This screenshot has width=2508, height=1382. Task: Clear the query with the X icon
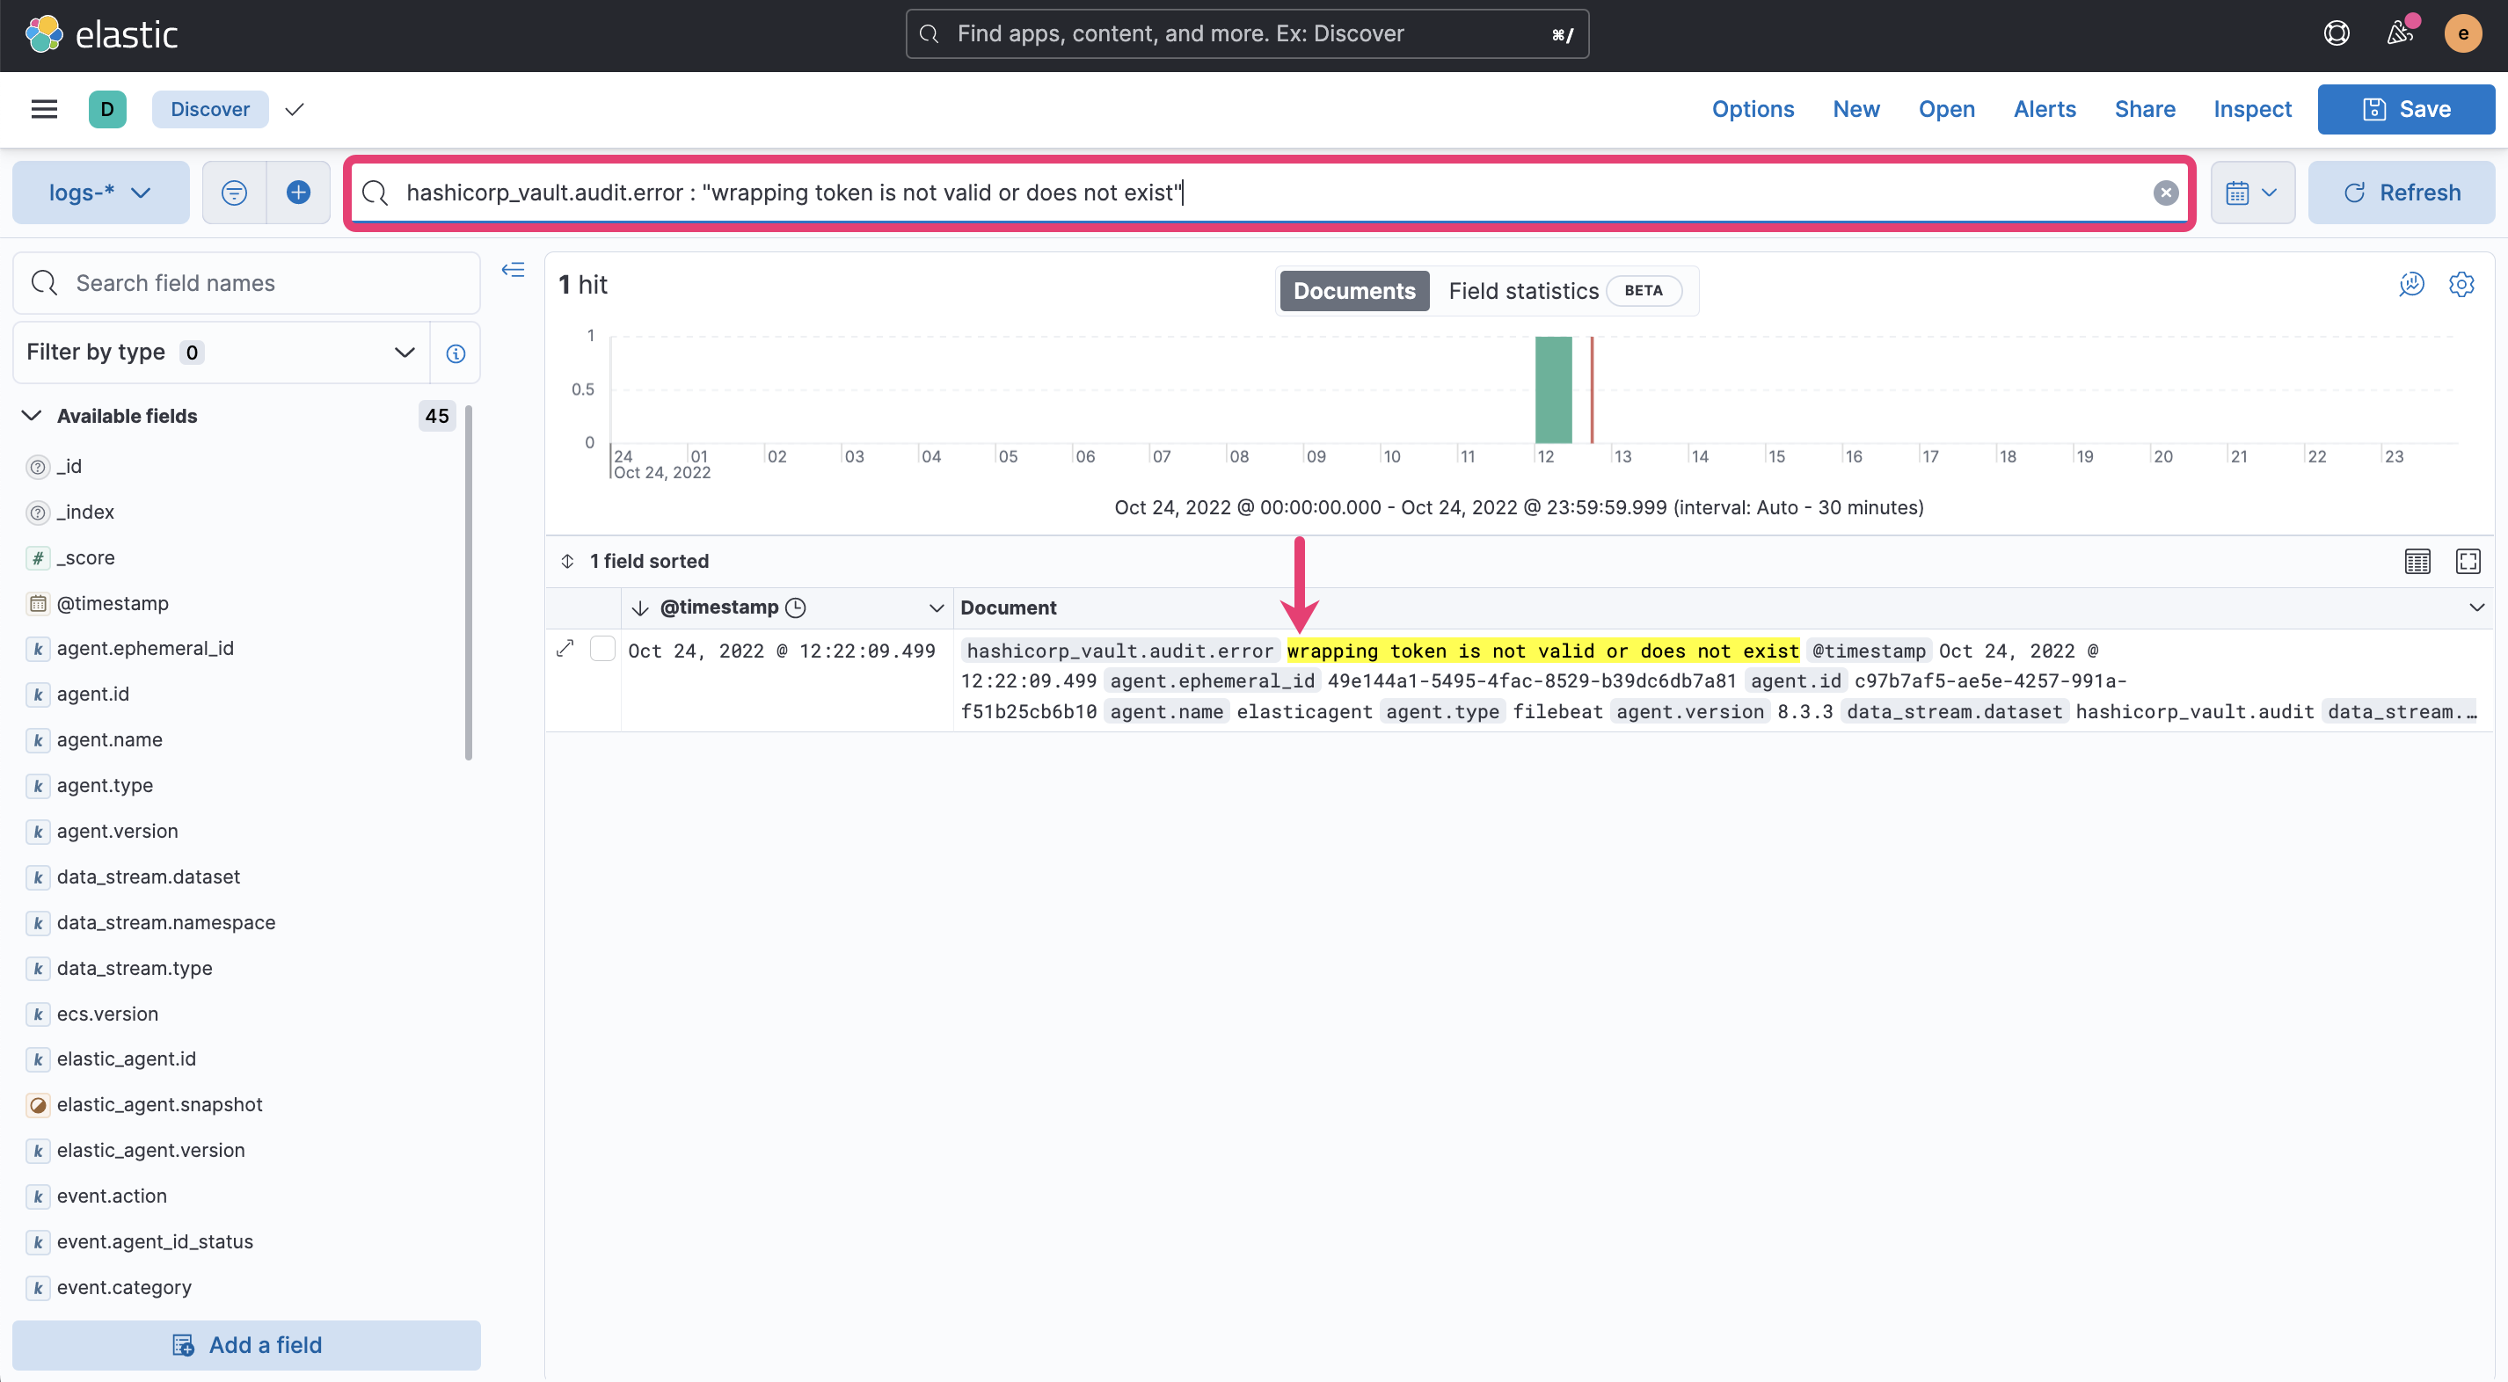[2164, 192]
